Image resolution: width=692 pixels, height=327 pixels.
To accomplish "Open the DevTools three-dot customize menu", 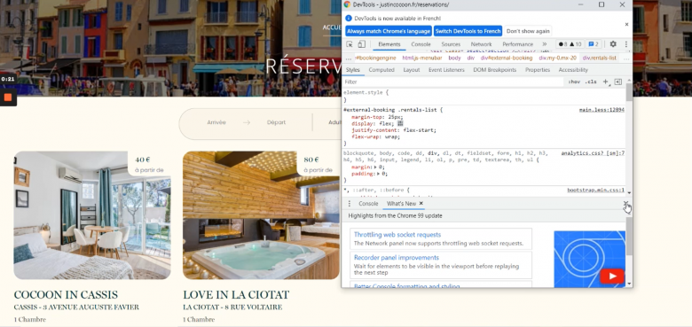I will pos(625,44).
